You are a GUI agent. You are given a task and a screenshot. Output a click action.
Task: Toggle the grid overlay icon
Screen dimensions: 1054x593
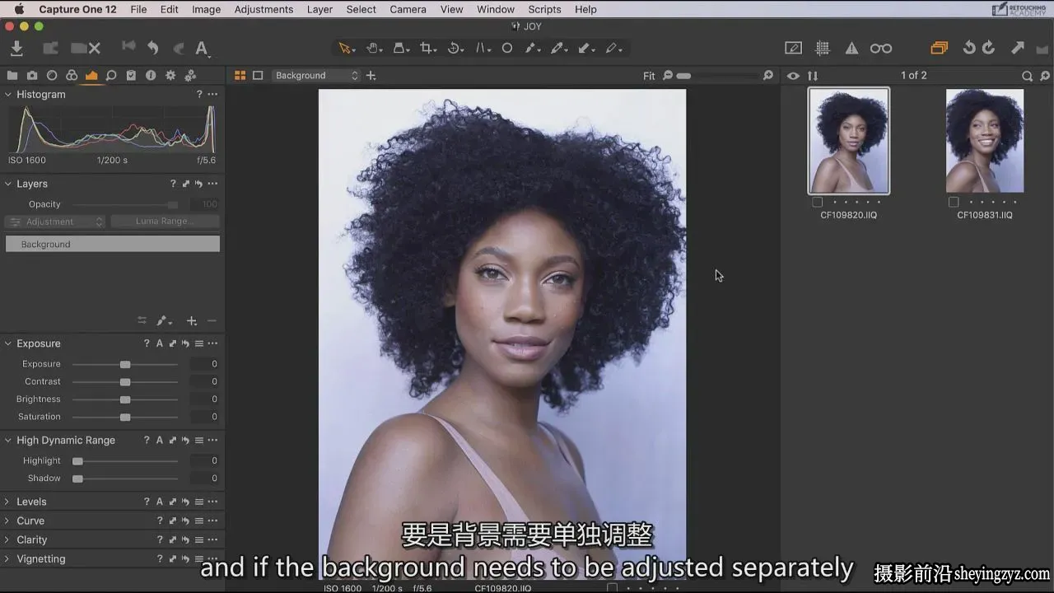coord(822,49)
